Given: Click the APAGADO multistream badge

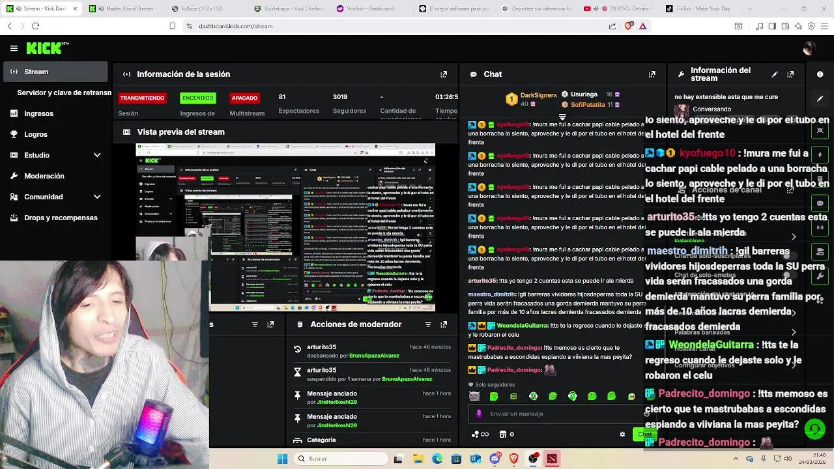Looking at the screenshot, I should coord(244,98).
